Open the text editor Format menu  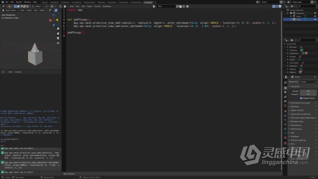(97, 6)
